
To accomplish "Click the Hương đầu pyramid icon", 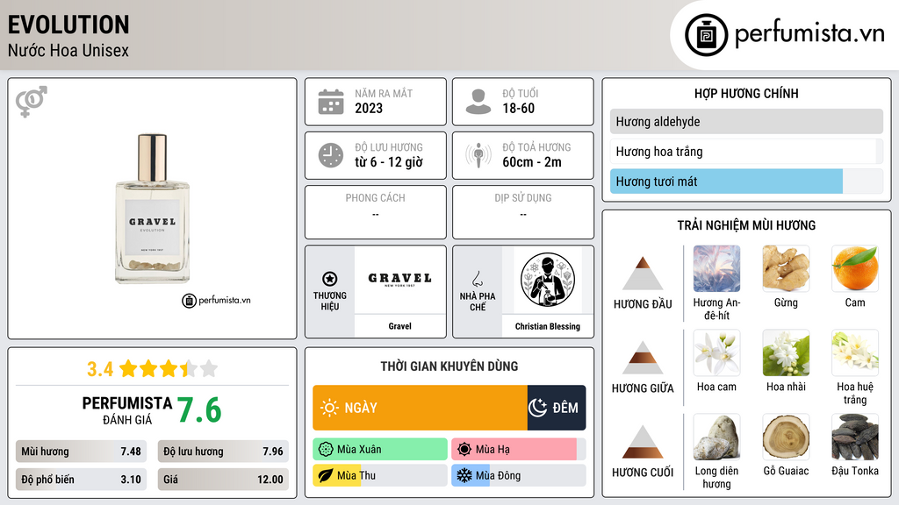I will click(x=643, y=274).
